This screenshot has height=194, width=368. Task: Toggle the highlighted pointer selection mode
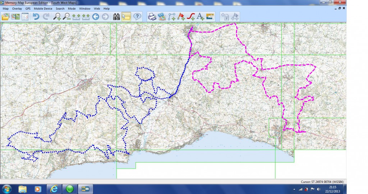click(126, 16)
